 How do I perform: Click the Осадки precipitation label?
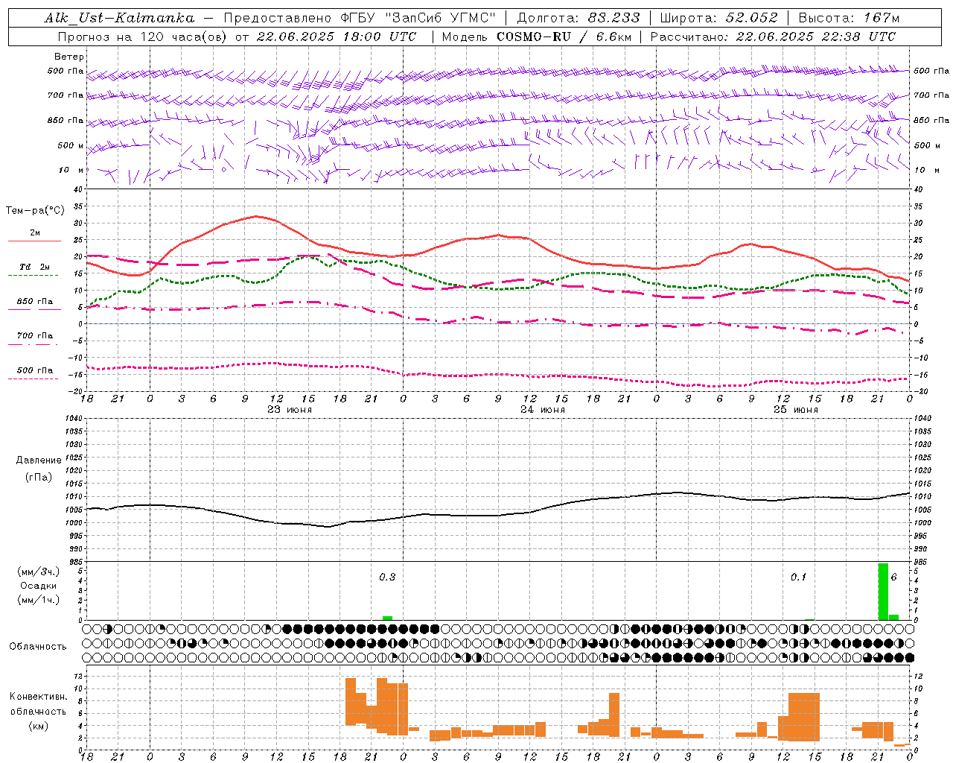pos(38,586)
